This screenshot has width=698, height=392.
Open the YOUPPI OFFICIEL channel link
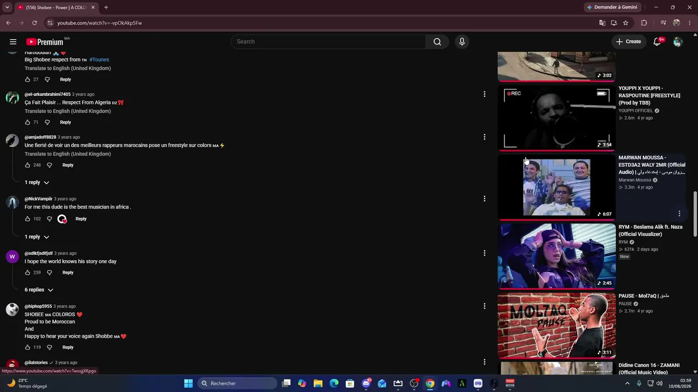(636, 111)
